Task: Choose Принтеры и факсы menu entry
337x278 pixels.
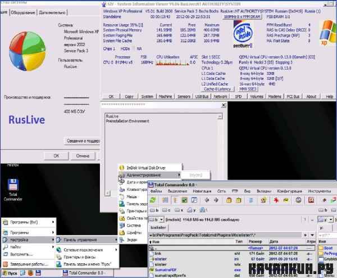Action: [87, 257]
